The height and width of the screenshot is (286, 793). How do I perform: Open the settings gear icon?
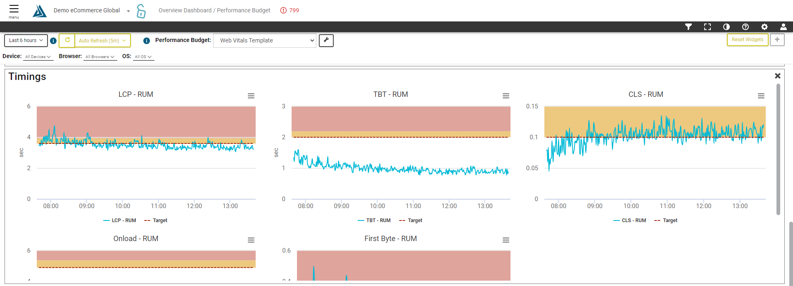point(765,27)
